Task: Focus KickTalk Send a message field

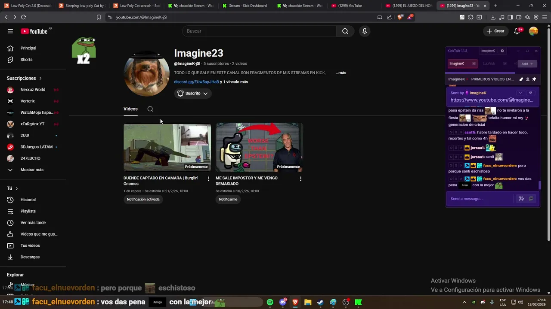Action: 480,199
